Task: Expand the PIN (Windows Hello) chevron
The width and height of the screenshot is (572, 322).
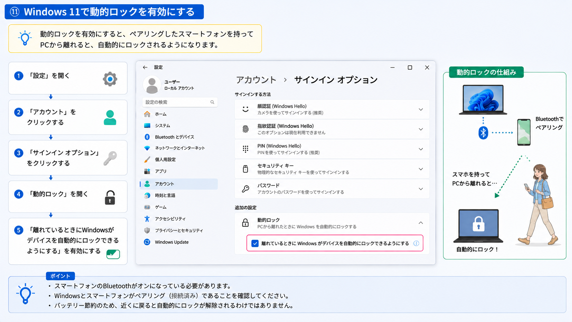Action: point(421,149)
